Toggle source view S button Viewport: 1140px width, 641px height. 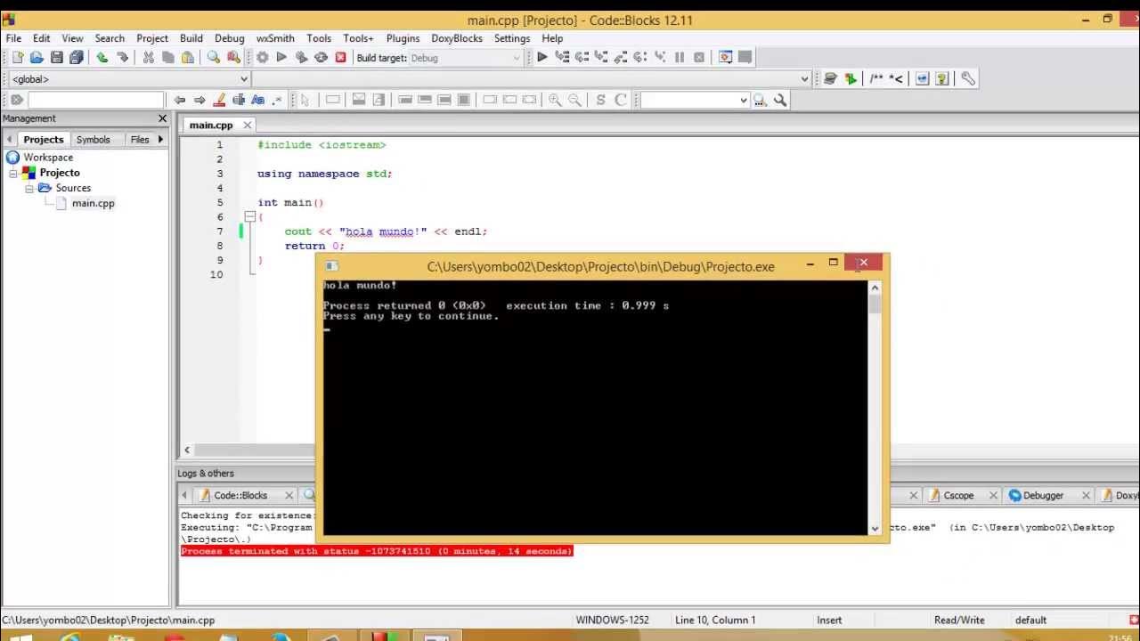tap(601, 101)
